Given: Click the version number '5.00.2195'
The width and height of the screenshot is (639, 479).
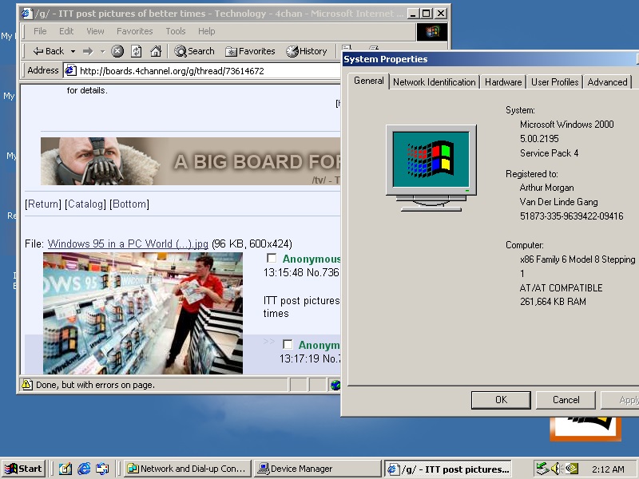Looking at the screenshot, I should pos(539,138).
